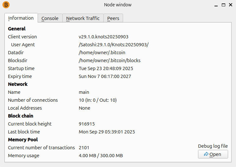Click the share arrow icon on Open button
The height and width of the screenshot is (167, 236).
pos(206,154)
